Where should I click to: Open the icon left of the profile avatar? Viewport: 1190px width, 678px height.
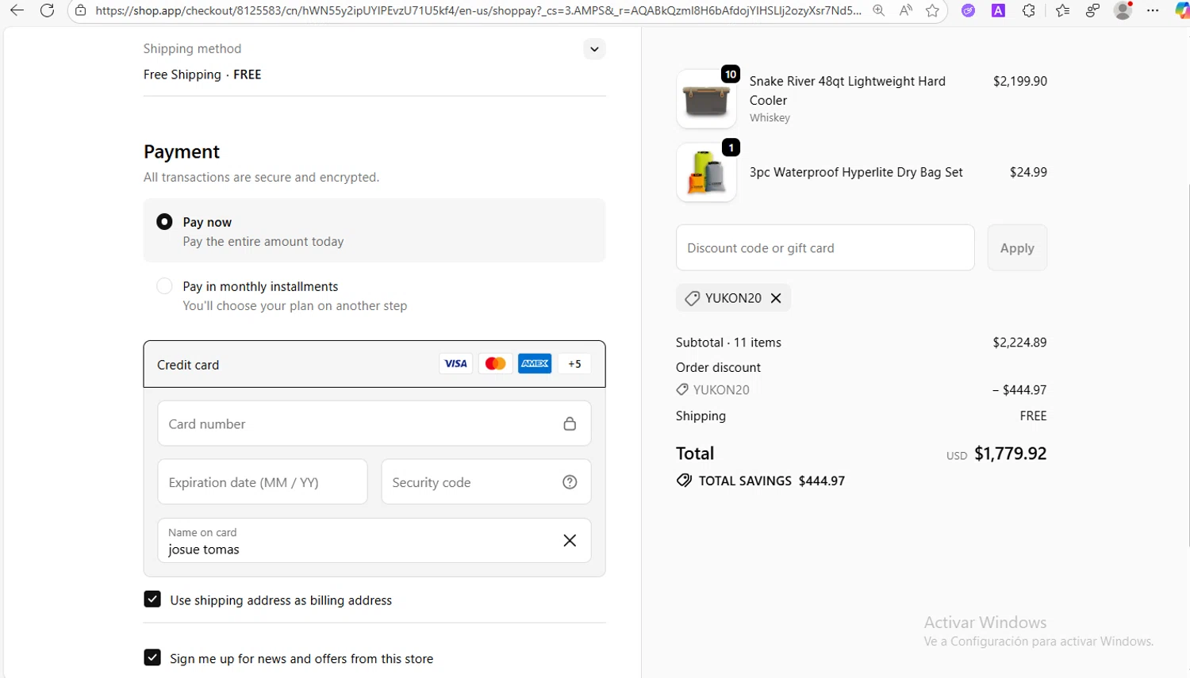(x=1092, y=10)
